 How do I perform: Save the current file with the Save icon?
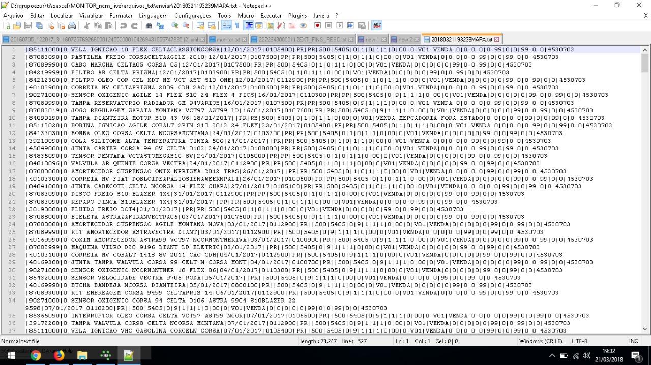[28, 26]
